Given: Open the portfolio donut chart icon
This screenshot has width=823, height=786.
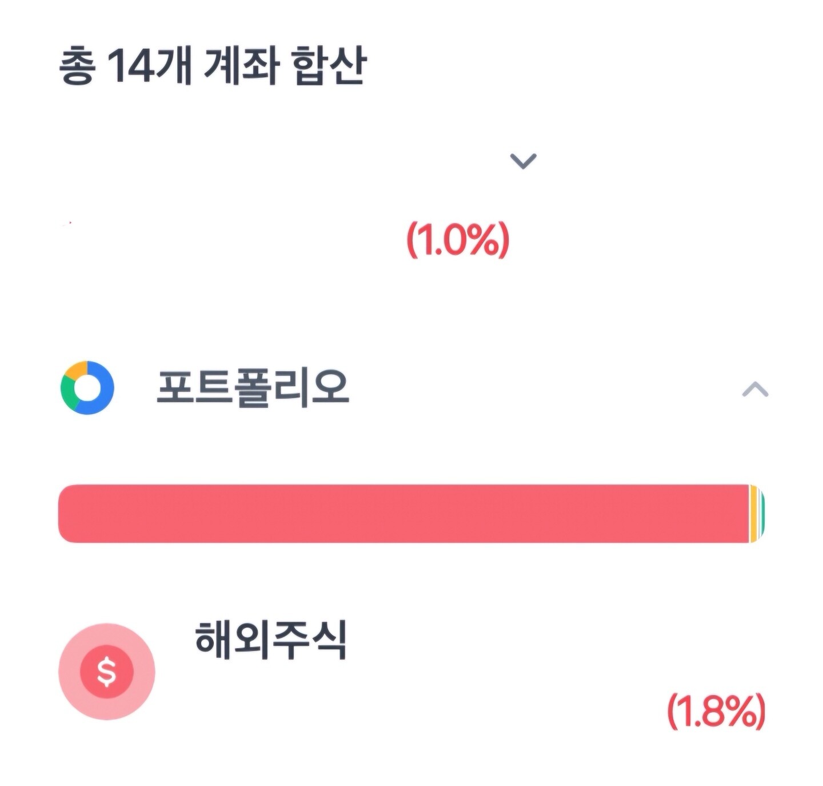Looking at the screenshot, I should (87, 388).
